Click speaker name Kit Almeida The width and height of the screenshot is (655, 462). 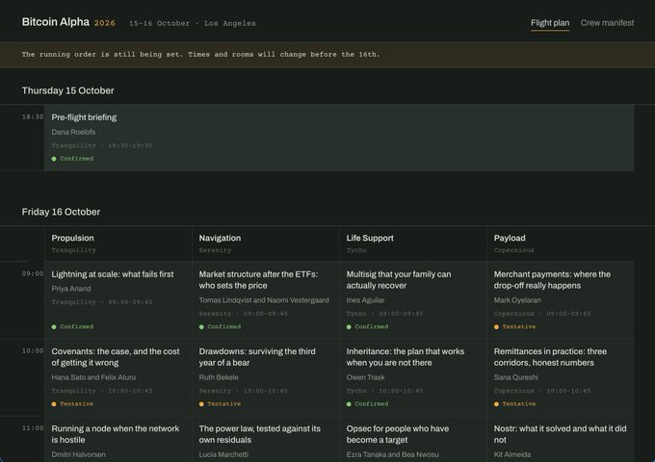tap(512, 454)
